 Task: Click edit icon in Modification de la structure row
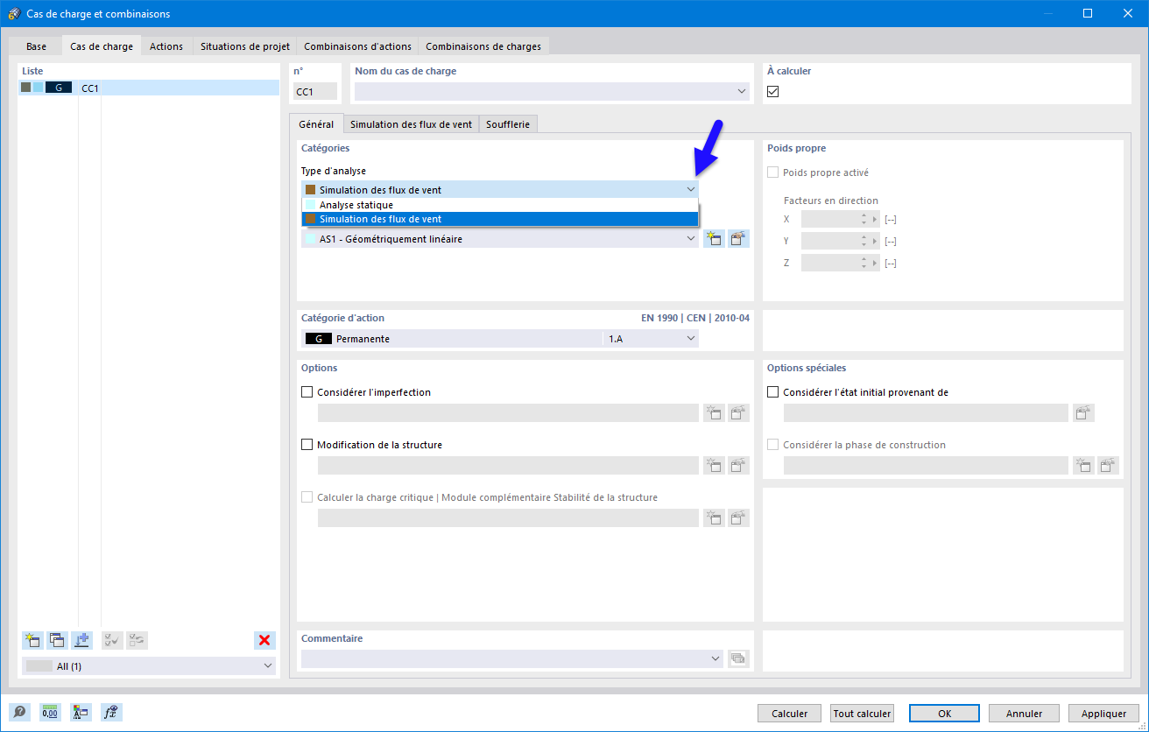tap(739, 466)
